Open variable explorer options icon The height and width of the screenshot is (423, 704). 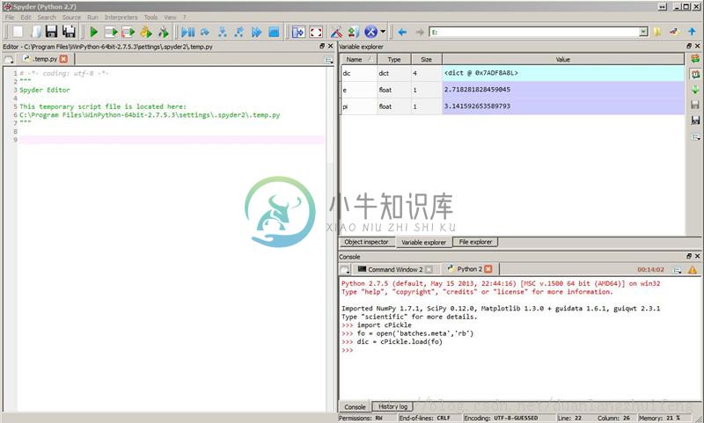[x=695, y=137]
